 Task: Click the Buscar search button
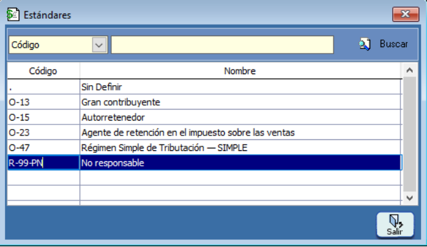tap(384, 44)
